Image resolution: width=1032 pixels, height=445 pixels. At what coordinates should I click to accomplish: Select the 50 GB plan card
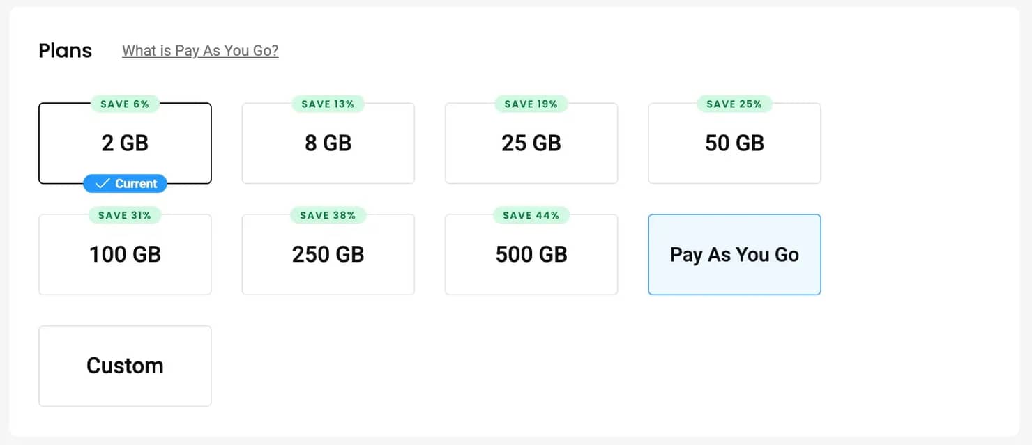(x=734, y=143)
